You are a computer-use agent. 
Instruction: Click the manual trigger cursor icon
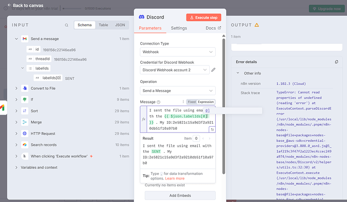pyautogui.click(x=25, y=156)
